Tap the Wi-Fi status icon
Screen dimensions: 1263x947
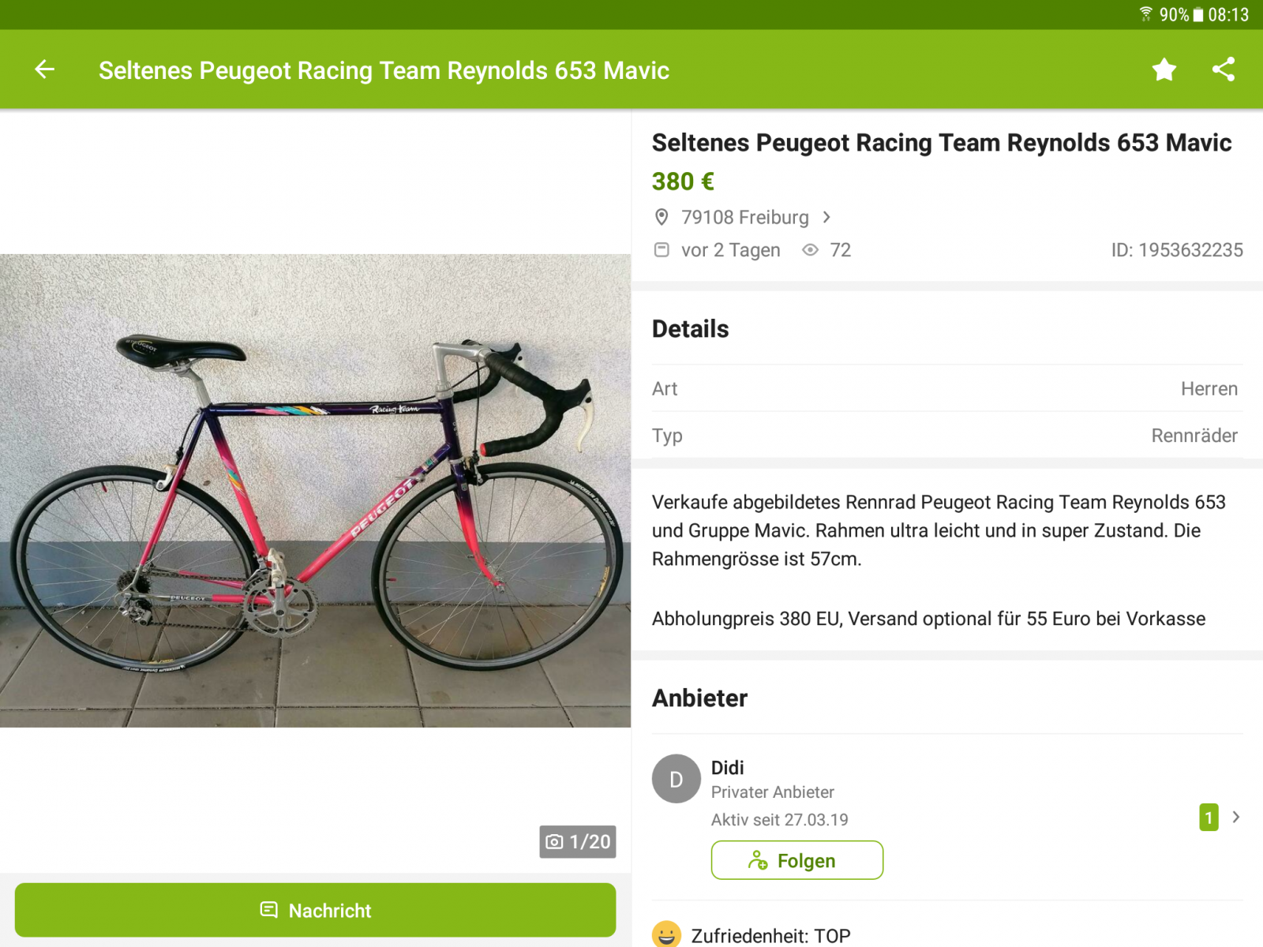(1145, 14)
